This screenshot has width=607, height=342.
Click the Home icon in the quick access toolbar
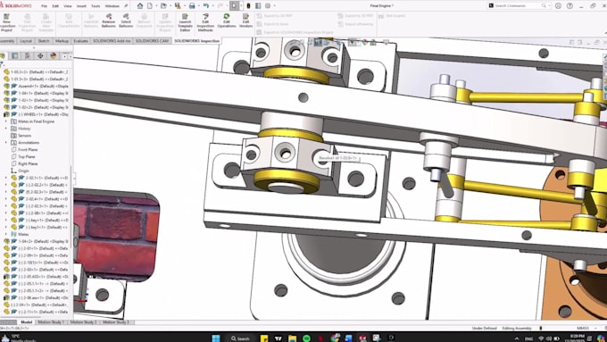(x=140, y=6)
